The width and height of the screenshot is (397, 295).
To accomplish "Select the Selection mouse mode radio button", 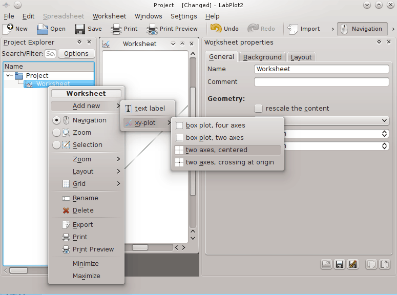I will coord(57,145).
